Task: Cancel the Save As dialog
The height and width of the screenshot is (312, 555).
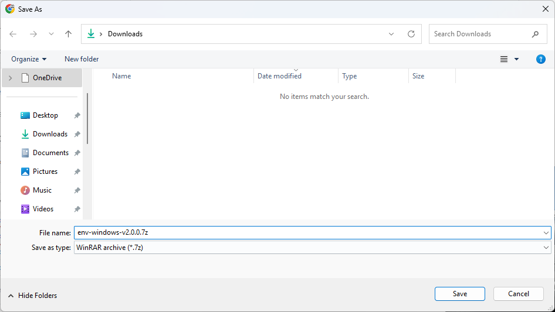Action: 518,294
